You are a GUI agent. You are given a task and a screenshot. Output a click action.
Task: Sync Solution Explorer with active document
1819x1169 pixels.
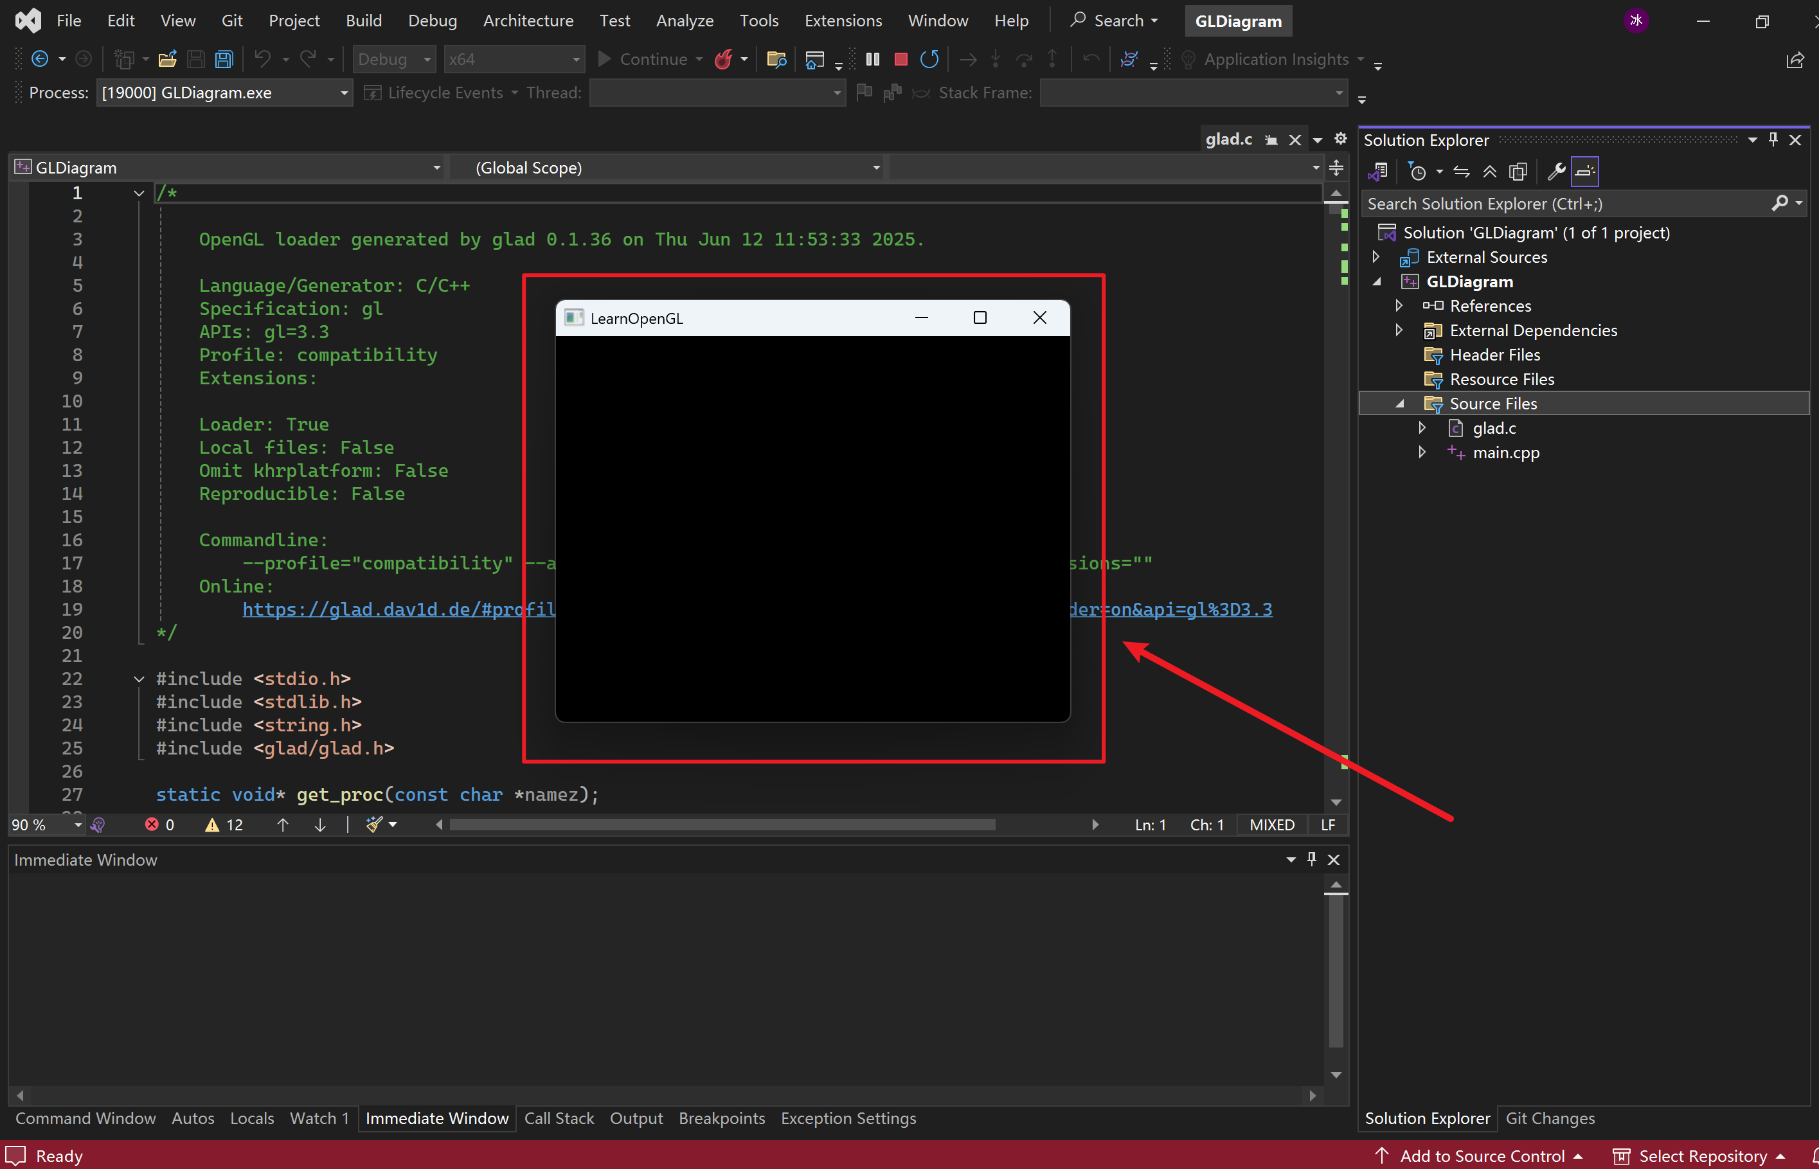coord(1462,172)
